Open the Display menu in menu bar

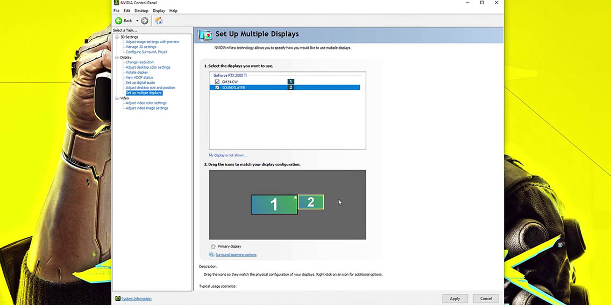point(159,11)
